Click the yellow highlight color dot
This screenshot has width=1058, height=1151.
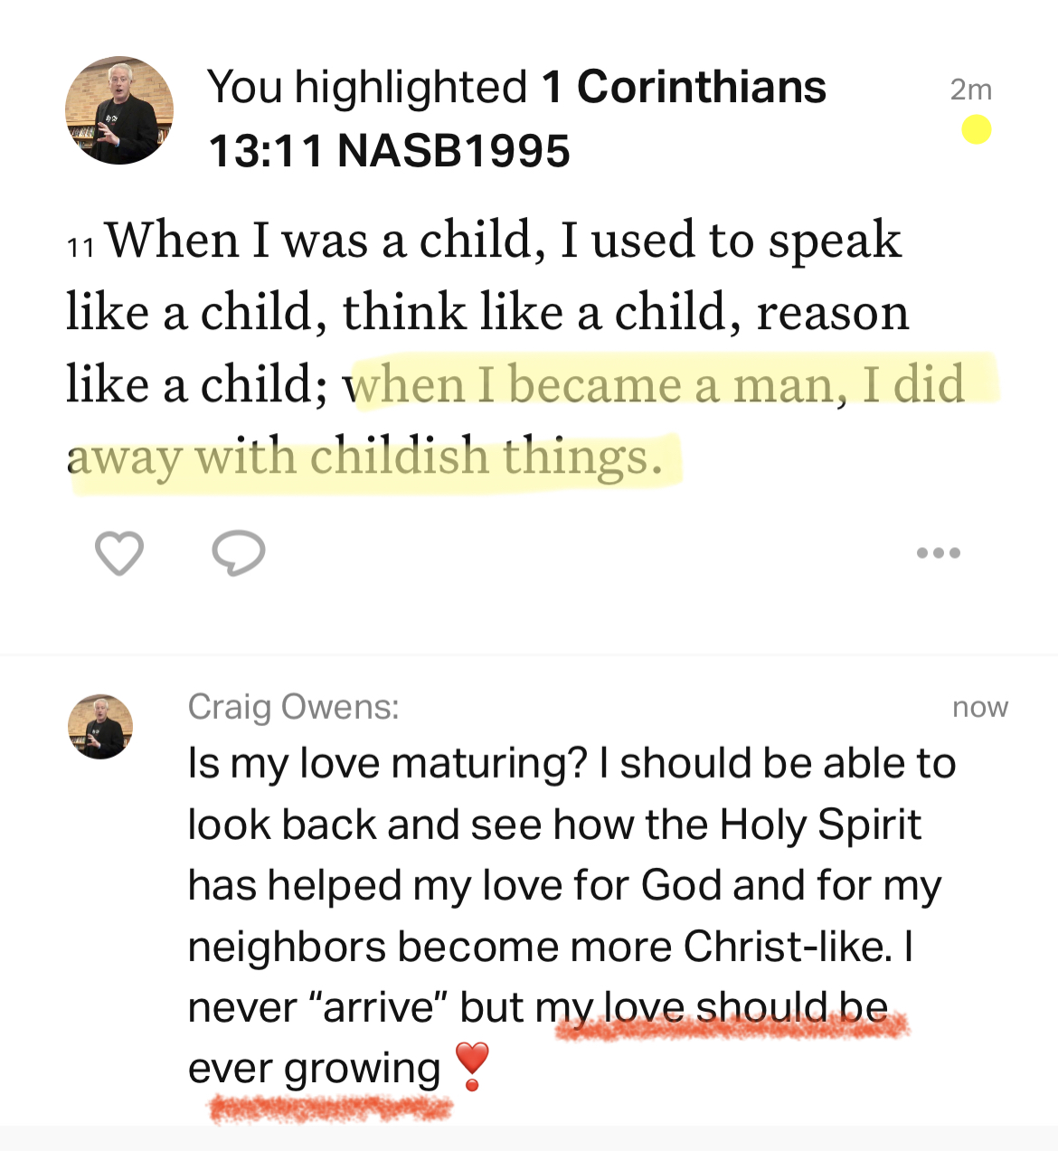[976, 130]
